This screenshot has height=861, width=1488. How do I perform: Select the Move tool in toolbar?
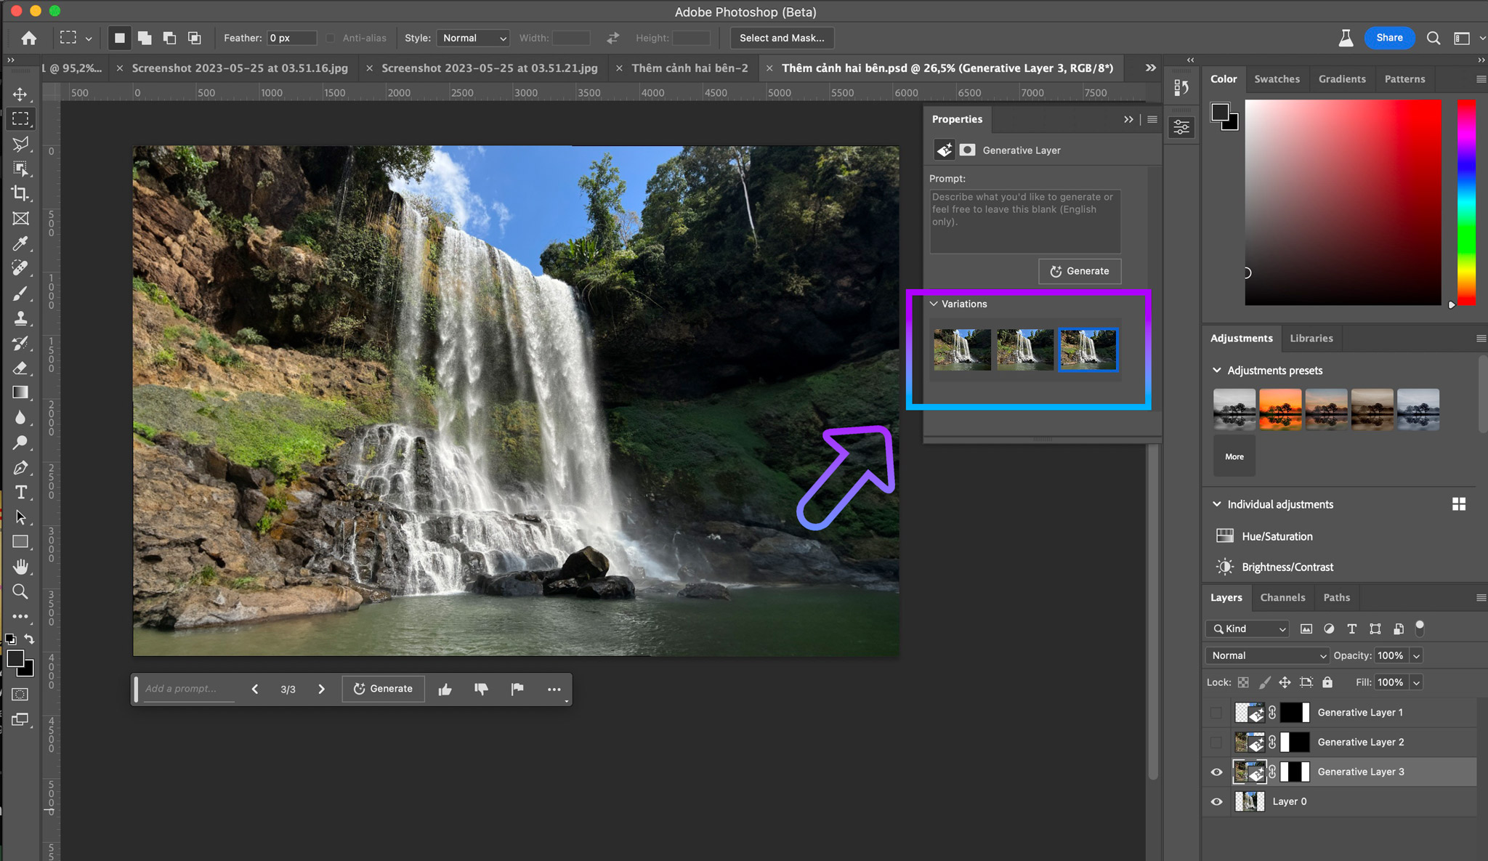pyautogui.click(x=20, y=94)
